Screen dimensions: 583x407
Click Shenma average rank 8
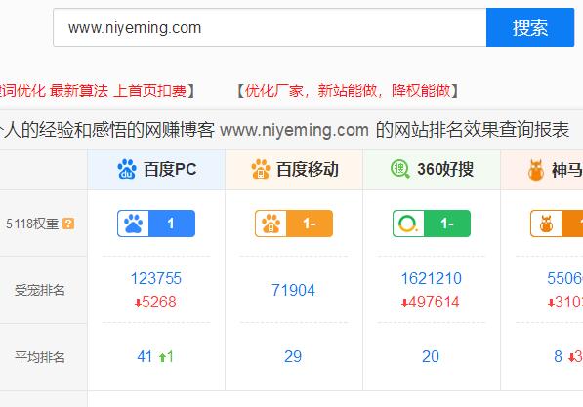(558, 357)
